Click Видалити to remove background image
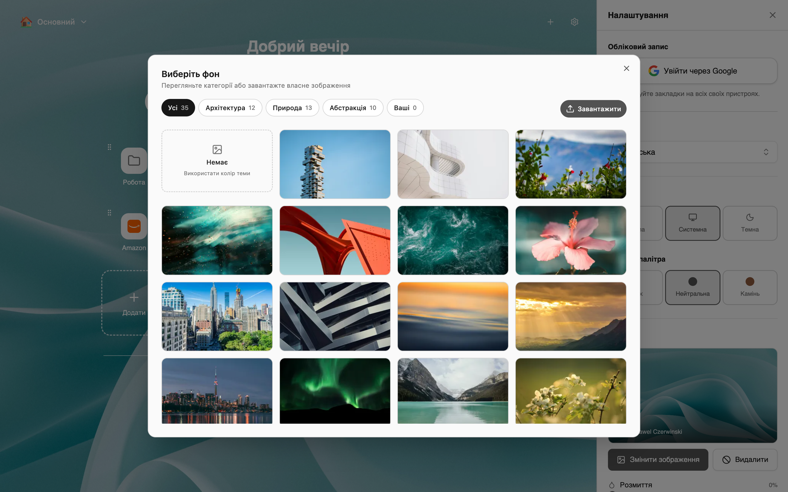The image size is (788, 492). 745,459
